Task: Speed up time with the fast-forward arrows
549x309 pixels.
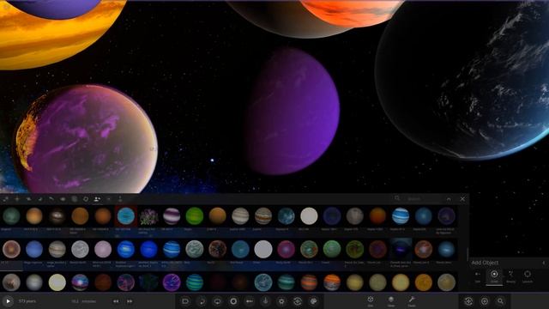Action: pos(130,301)
